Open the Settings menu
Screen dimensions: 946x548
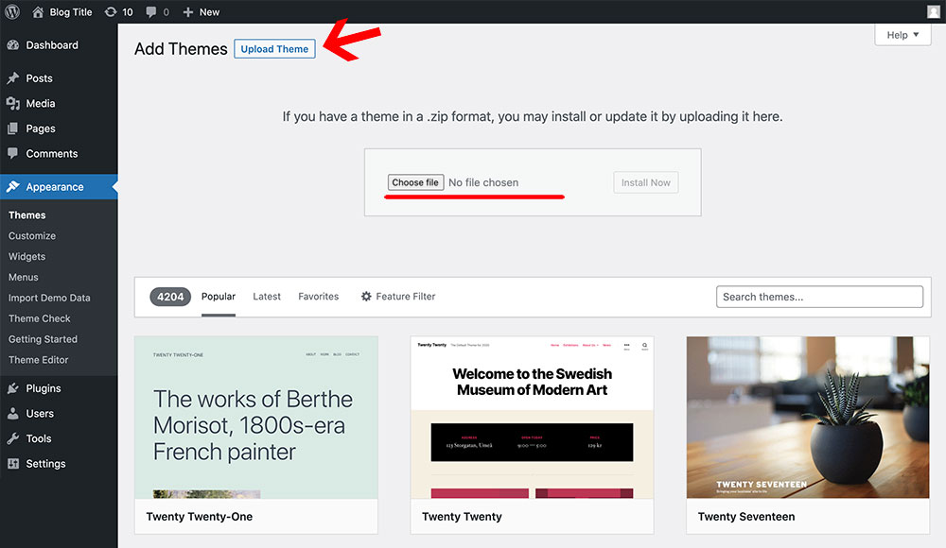(59, 464)
